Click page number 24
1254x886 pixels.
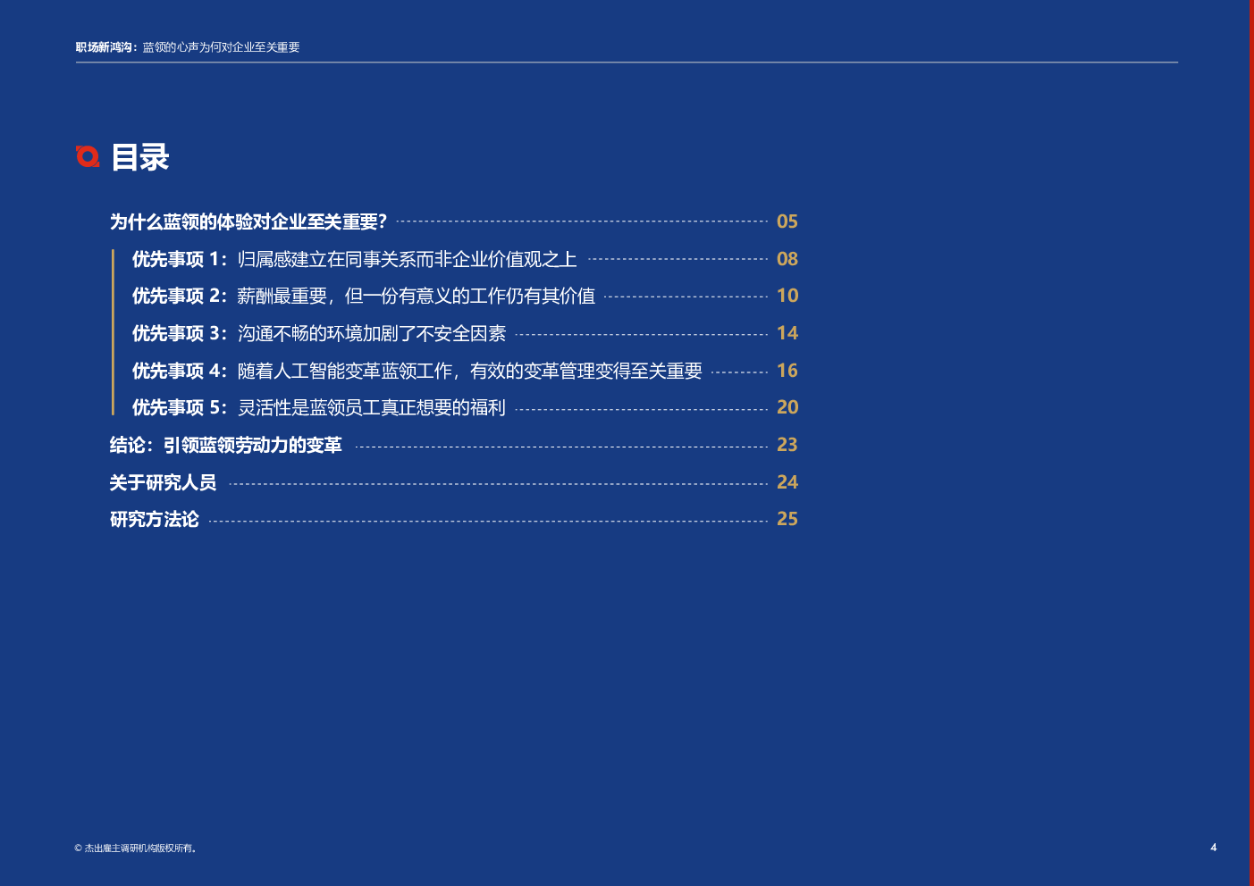pos(787,482)
